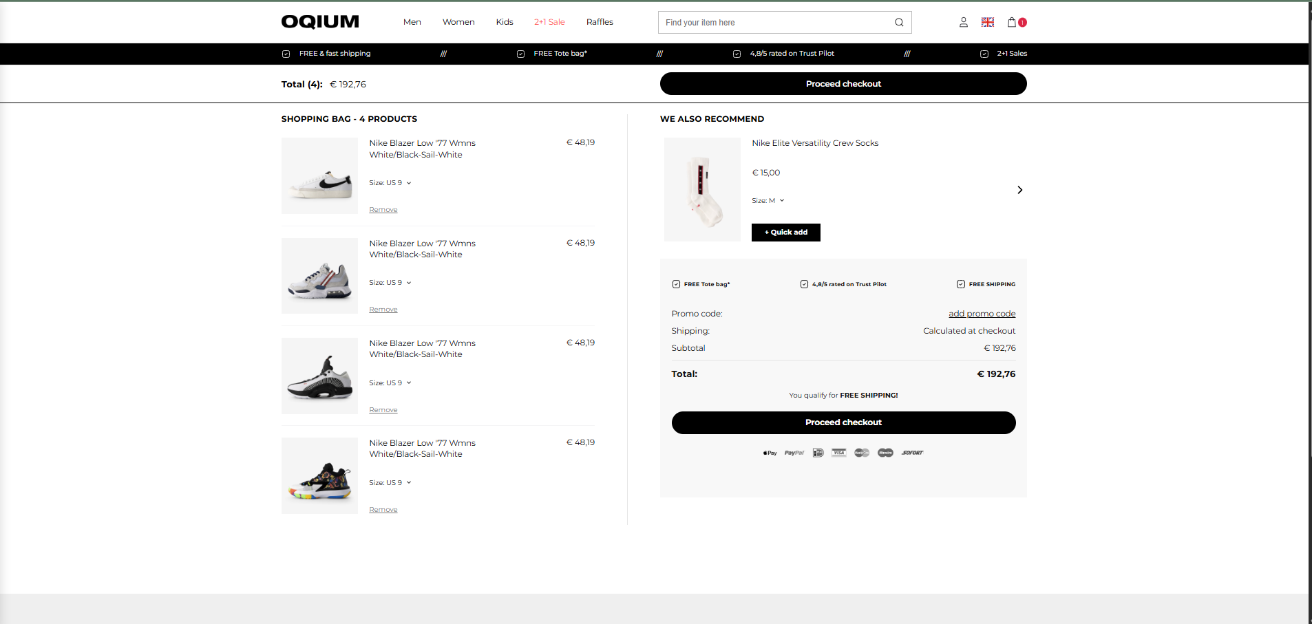Show next recommended product with right arrow
This screenshot has height=624, width=1312.
click(x=1020, y=190)
